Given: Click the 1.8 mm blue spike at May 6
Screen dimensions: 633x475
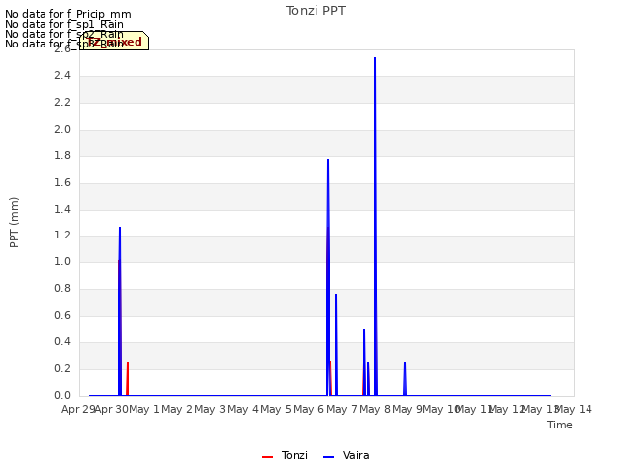Looking at the screenshot, I should 328,277.
